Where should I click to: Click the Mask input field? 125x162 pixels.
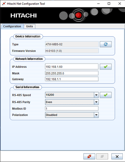click(x=72, y=73)
